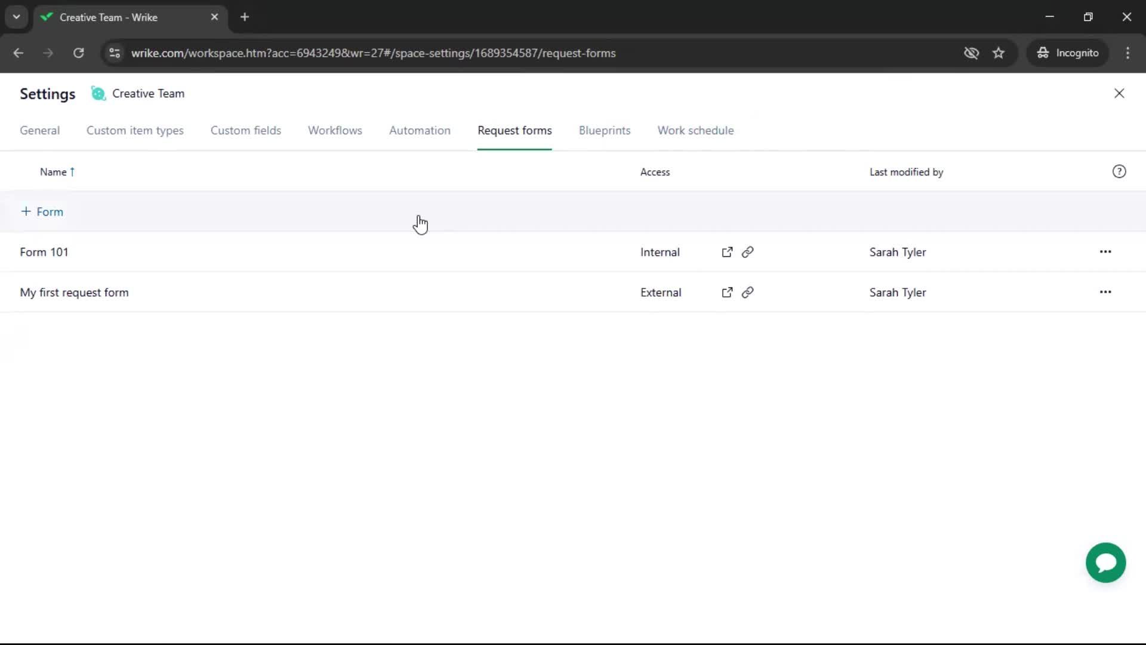
Task: Click the Incognito profile indicator
Action: point(1067,53)
